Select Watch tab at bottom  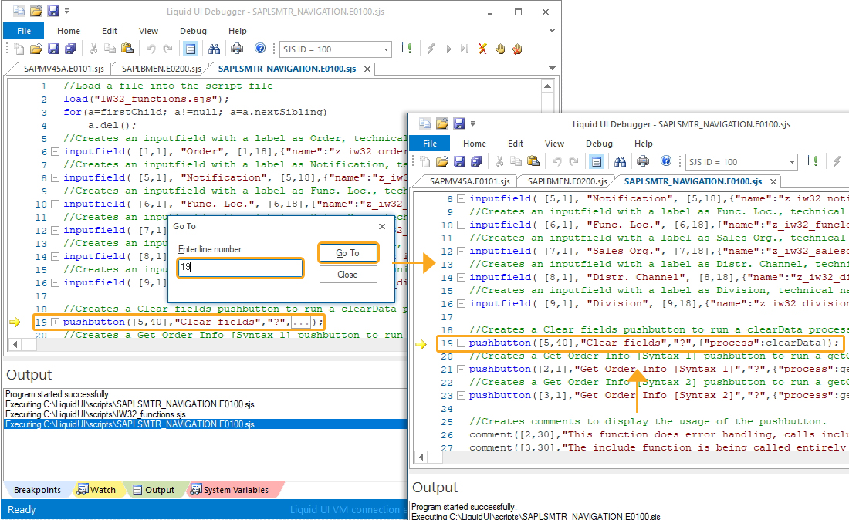[97, 490]
